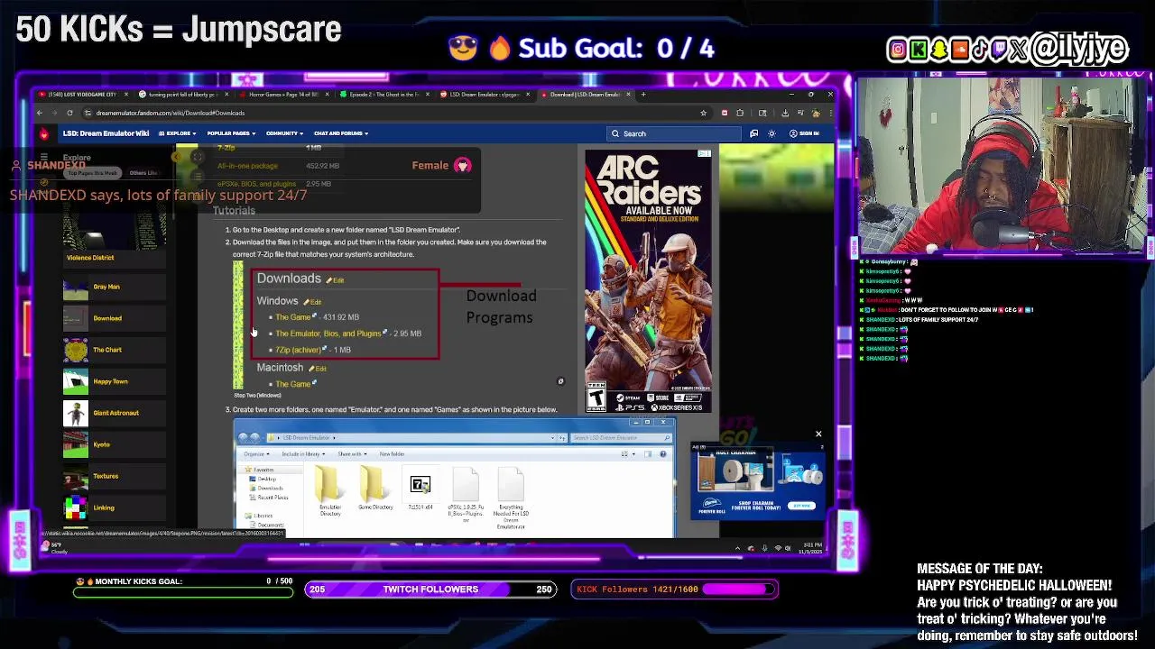This screenshot has width=1155, height=649.
Task: Open Macintosh 'The Game' download link
Action: tap(293, 384)
